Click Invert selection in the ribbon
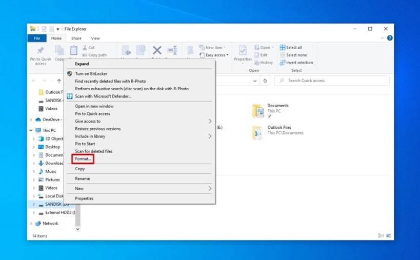Image resolution: width=420 pixels, height=260 pixels. click(296, 63)
